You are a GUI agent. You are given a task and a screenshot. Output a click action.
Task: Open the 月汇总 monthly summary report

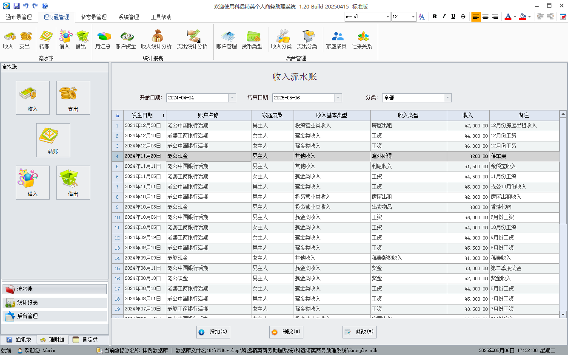103,39
